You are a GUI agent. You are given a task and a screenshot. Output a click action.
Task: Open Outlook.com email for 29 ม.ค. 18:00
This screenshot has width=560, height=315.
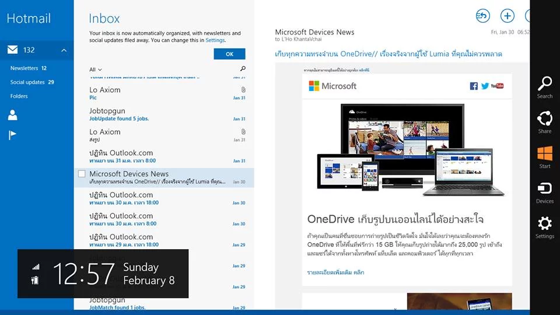click(x=164, y=240)
